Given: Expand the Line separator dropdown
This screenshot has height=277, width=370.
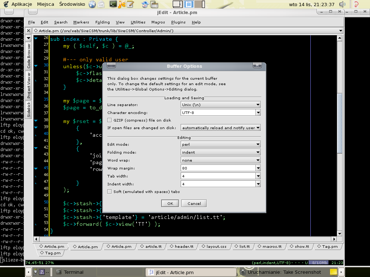Looking at the screenshot, I should click(221, 105).
